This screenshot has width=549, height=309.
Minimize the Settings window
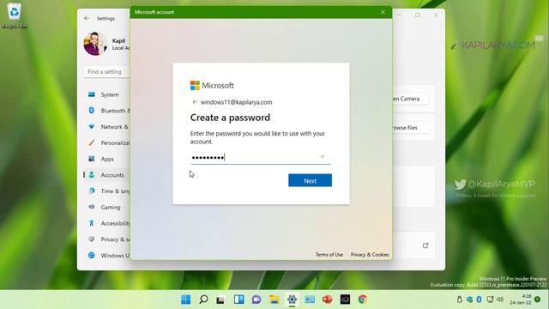coord(399,15)
